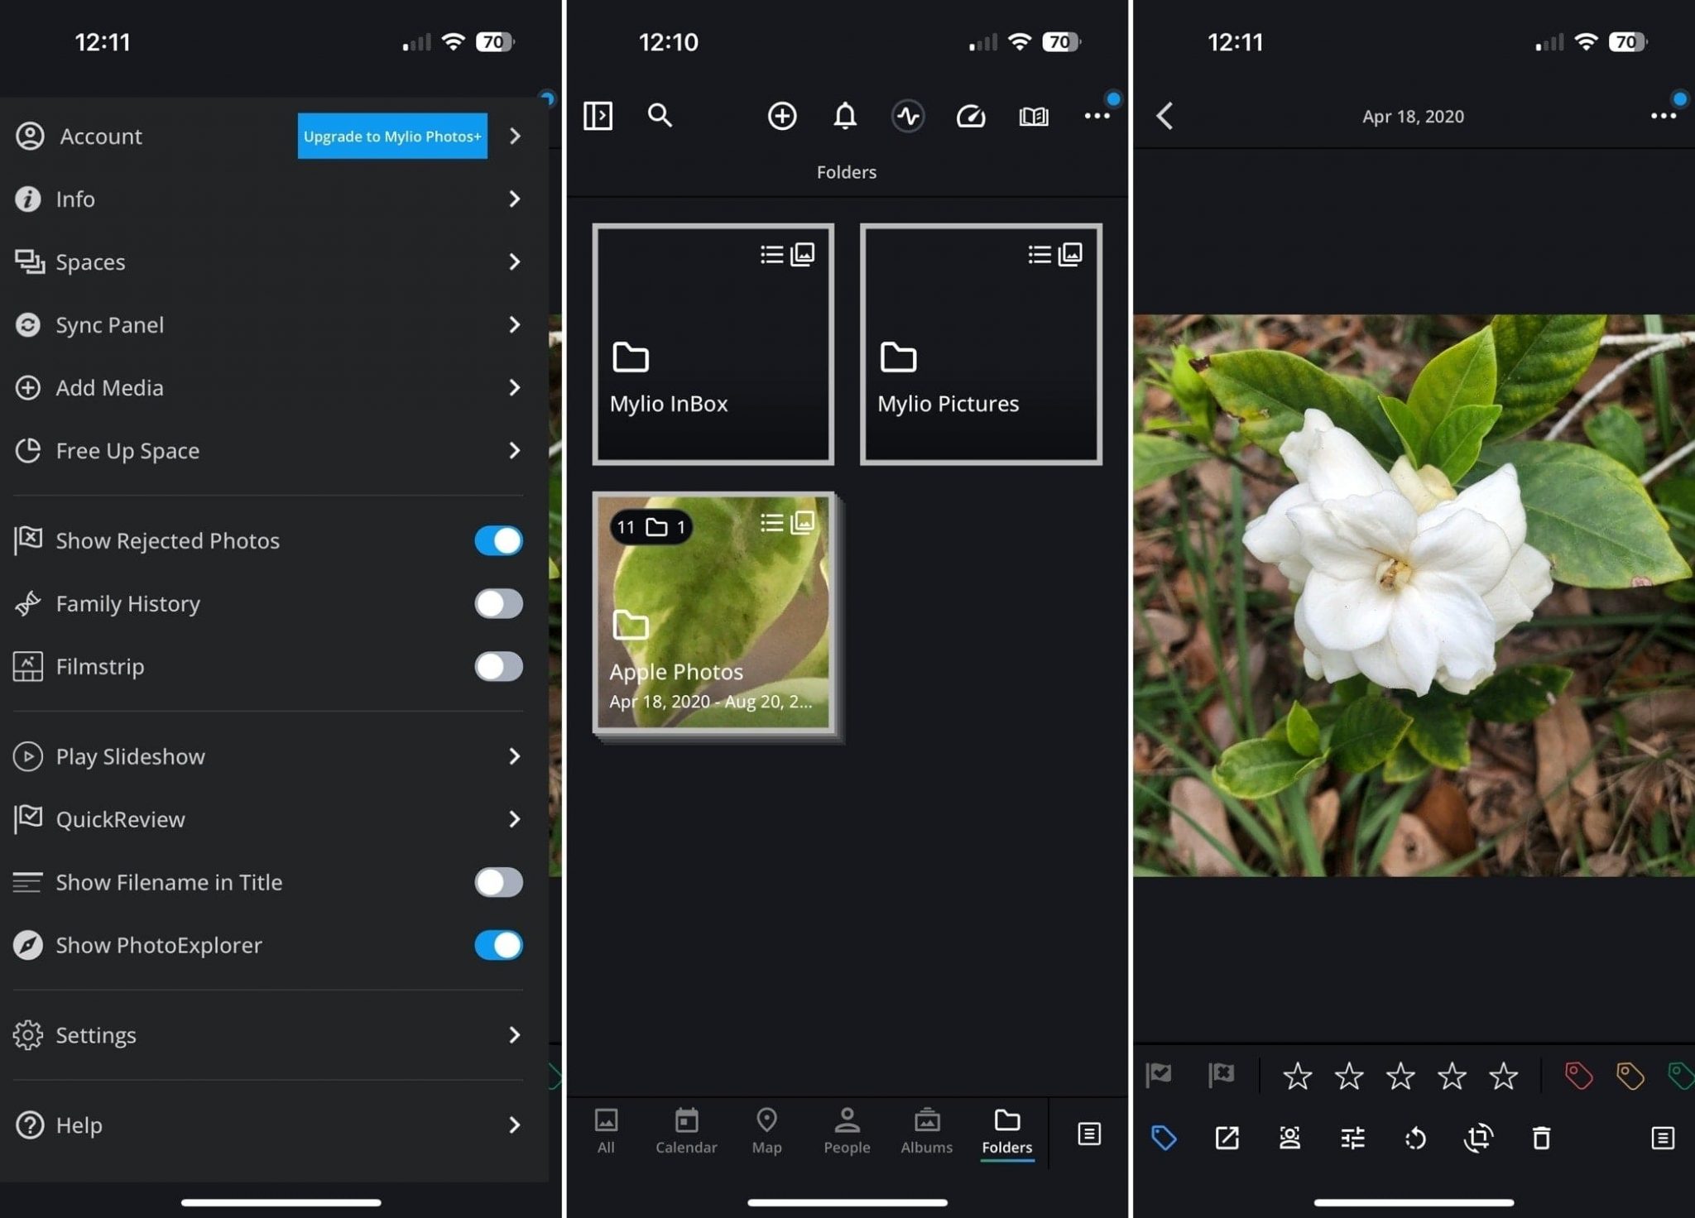
Task: Enable the Family History toggle
Action: [497, 603]
